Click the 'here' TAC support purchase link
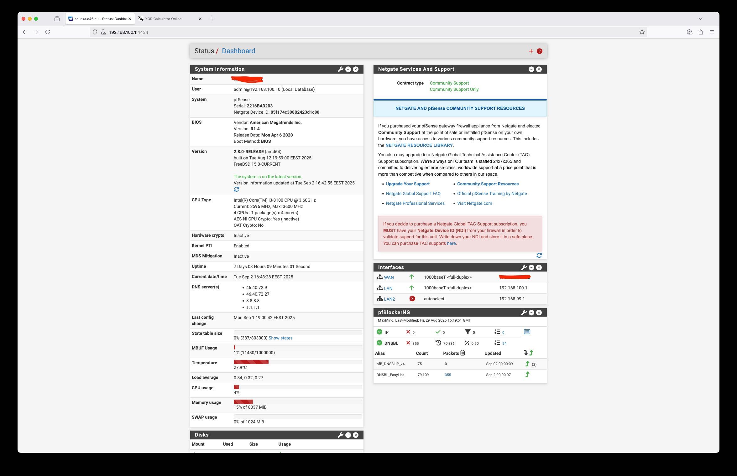This screenshot has width=737, height=476. tap(451, 244)
